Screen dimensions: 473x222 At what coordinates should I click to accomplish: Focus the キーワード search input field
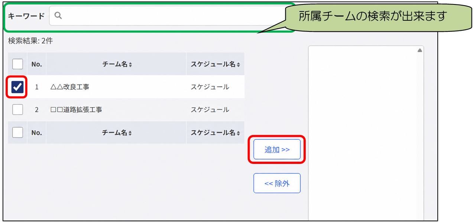pyautogui.click(x=171, y=16)
